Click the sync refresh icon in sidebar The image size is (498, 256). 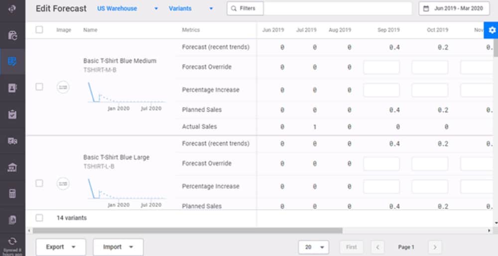point(12,241)
